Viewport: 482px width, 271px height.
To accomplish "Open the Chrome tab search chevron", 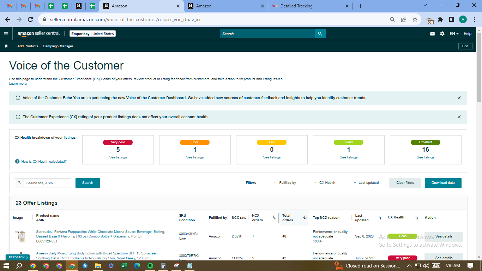I will [425, 5].
